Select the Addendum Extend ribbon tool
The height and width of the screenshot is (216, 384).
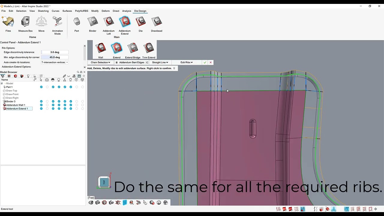pos(124,25)
